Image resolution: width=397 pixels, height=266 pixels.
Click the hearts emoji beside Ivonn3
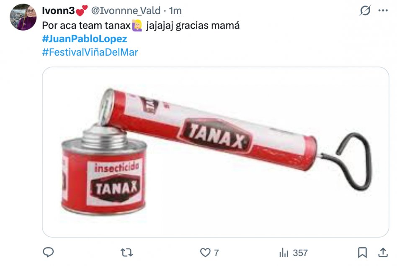tap(82, 10)
